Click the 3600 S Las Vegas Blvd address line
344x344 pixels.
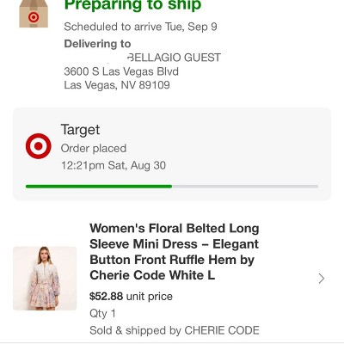coord(121,71)
